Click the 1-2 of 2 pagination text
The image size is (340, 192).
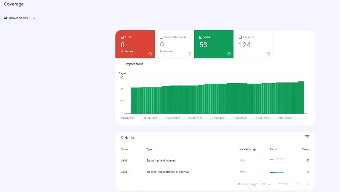[284, 184]
